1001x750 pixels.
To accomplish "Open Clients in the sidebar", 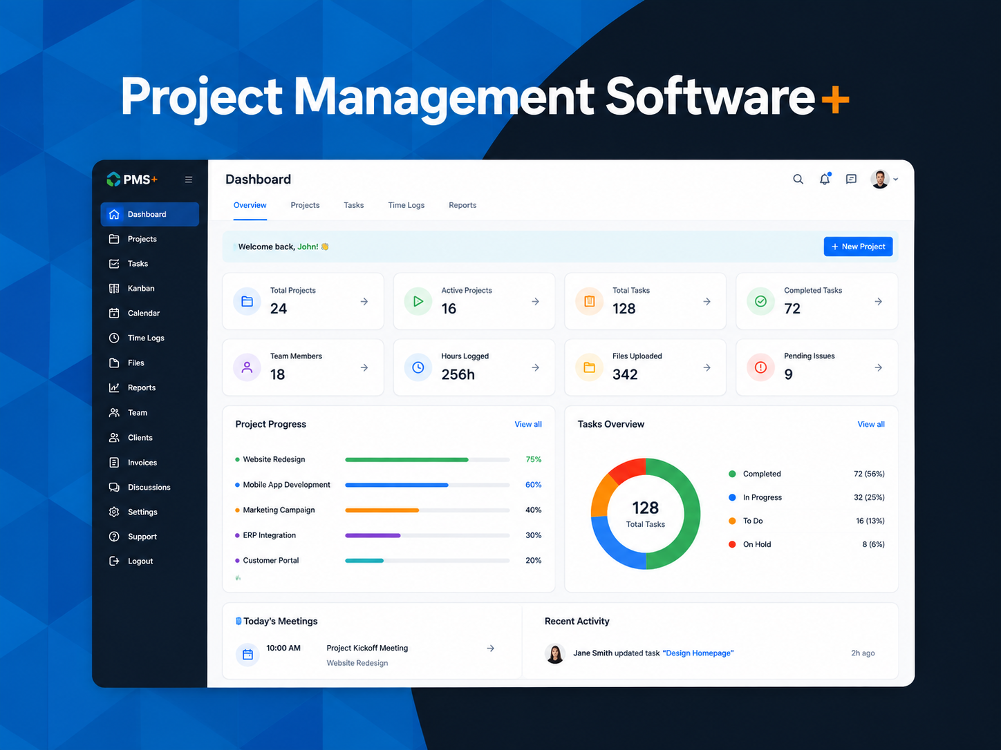I will [149, 438].
